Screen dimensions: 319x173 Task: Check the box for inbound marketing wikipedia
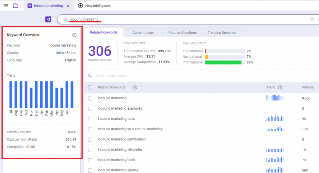pyautogui.click(x=90, y=150)
